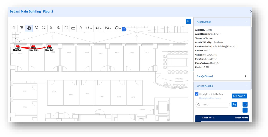Click the zoom out magnifier
The image size is (268, 137).
(x=59, y=28)
